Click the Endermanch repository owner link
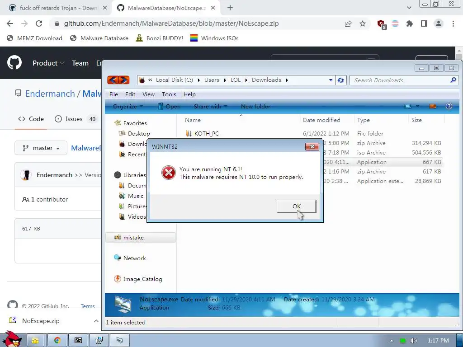The height and width of the screenshot is (347, 463). [x=50, y=94]
